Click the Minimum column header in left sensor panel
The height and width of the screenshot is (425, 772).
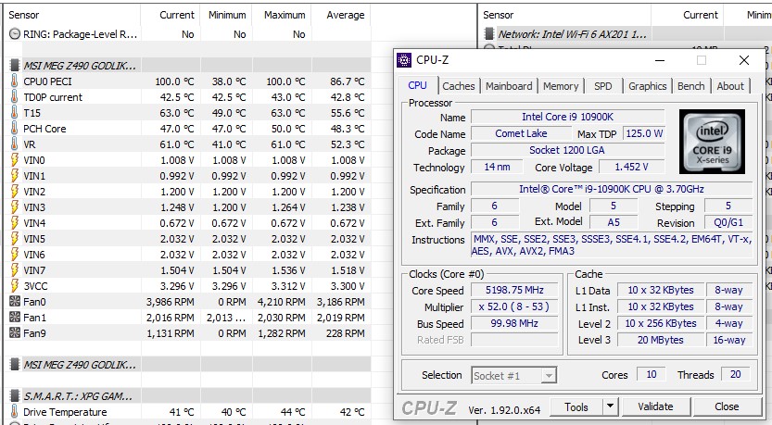[226, 15]
